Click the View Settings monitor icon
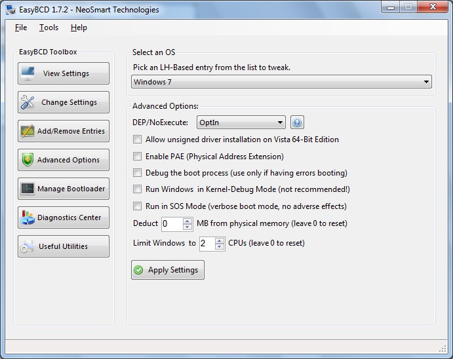 click(28, 73)
